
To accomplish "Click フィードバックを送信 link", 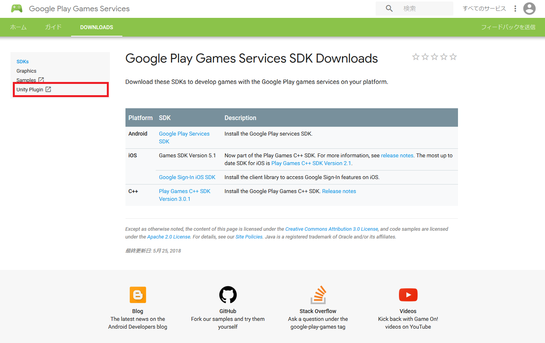I will 508,27.
